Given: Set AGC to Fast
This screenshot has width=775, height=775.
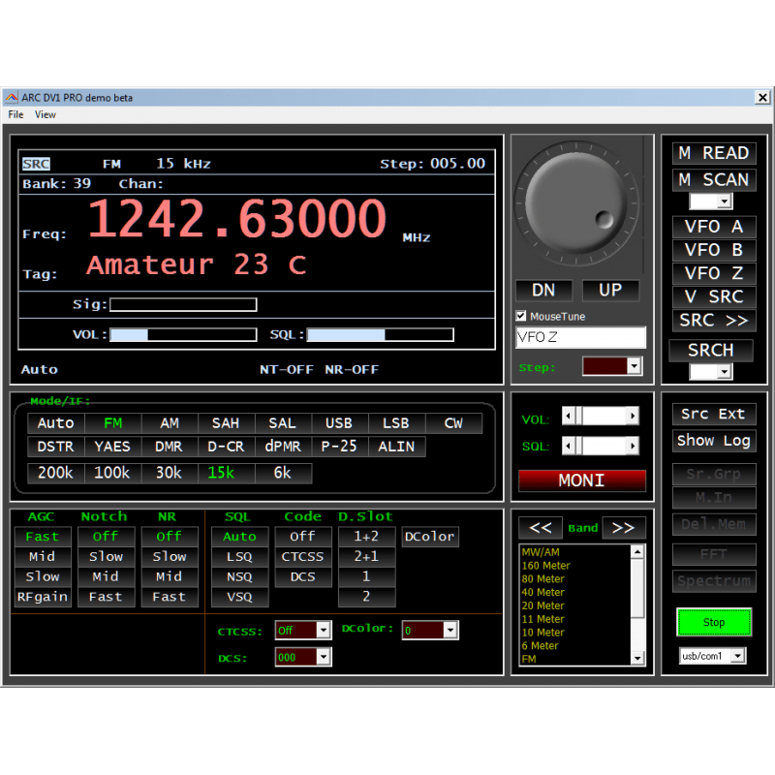Looking at the screenshot, I should coord(43,537).
